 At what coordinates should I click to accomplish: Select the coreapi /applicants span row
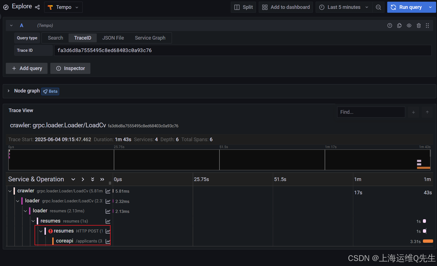pyautogui.click(x=79, y=241)
